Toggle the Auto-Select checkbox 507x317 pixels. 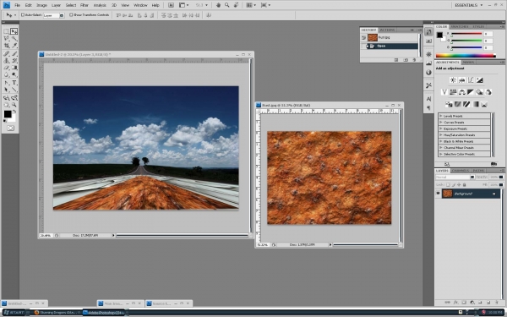(x=23, y=15)
